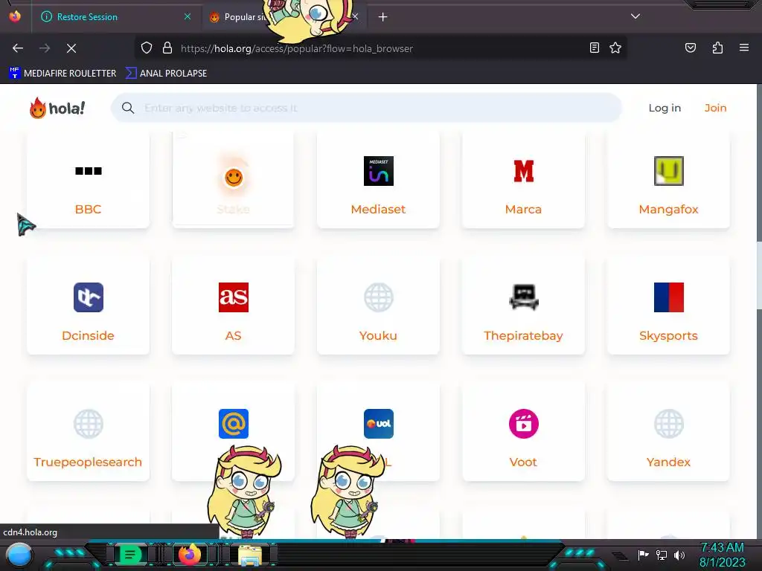762x571 pixels.
Task: Click the Skysports text link
Action: (x=668, y=335)
